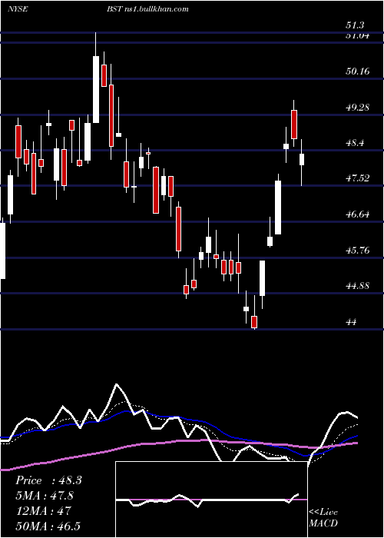The width and height of the screenshot is (384, 538).
Task: Click the 49.28 price level label
Action: tap(357, 108)
